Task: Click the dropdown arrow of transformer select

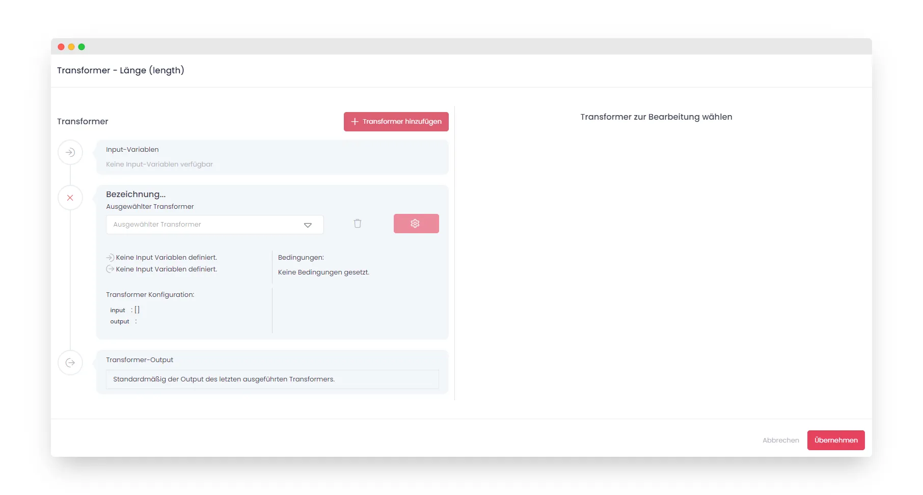Action: click(x=308, y=225)
